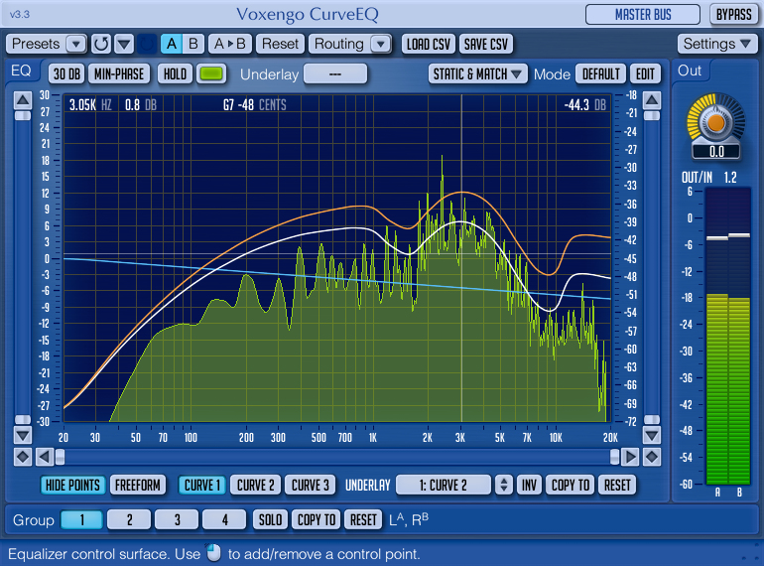The height and width of the screenshot is (566, 764).
Task: Click the group COPY TO button
Action: (317, 520)
